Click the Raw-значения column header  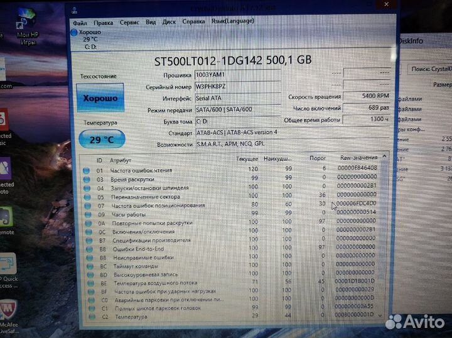(x=358, y=158)
